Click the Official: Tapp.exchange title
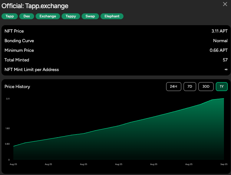Image resolution: width=231 pixels, height=175 pixels. pyautogui.click(x=35, y=6)
